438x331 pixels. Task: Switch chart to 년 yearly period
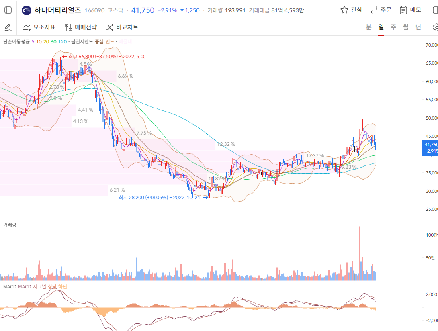tap(418, 27)
